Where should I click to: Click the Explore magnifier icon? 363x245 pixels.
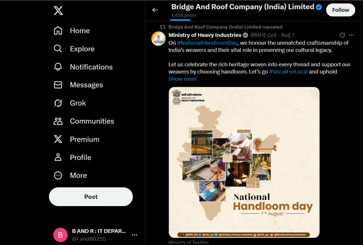pyautogui.click(x=58, y=49)
